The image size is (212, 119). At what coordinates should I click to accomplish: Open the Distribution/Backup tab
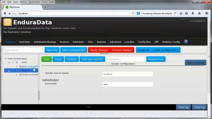pyautogui.click(x=45, y=42)
